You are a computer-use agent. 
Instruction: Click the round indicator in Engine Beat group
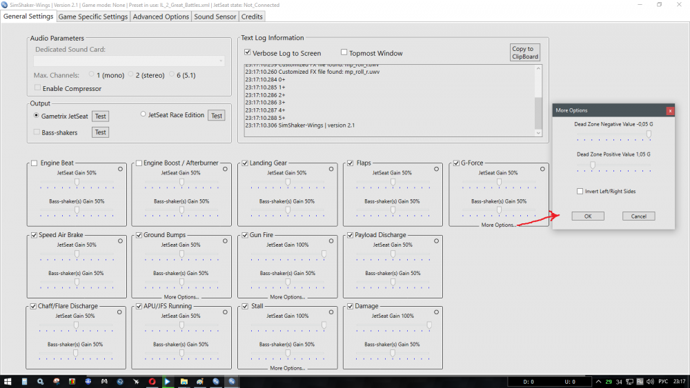(120, 169)
